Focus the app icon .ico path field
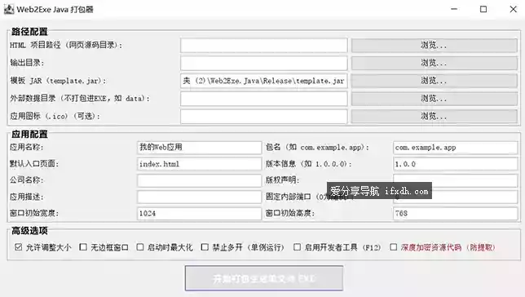This screenshot has height=297, width=525. tap(264, 117)
